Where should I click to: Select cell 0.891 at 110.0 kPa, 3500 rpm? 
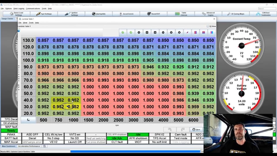point(148,54)
